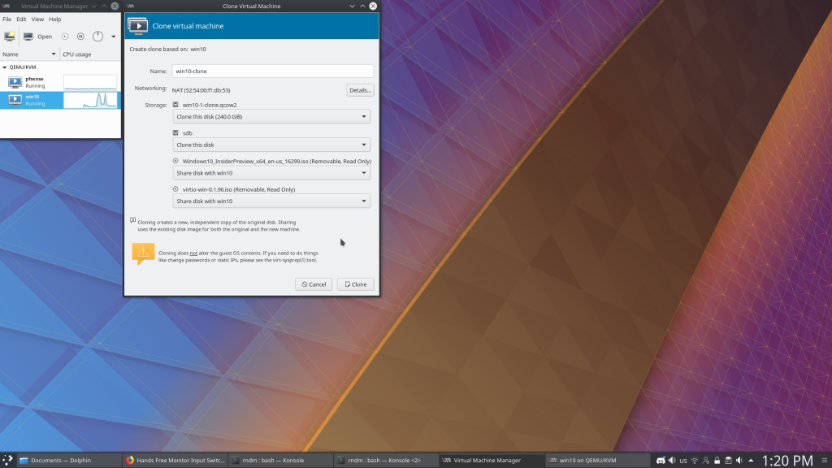Click the new virtual machine toolbar icon
The image size is (832, 468).
(x=10, y=37)
